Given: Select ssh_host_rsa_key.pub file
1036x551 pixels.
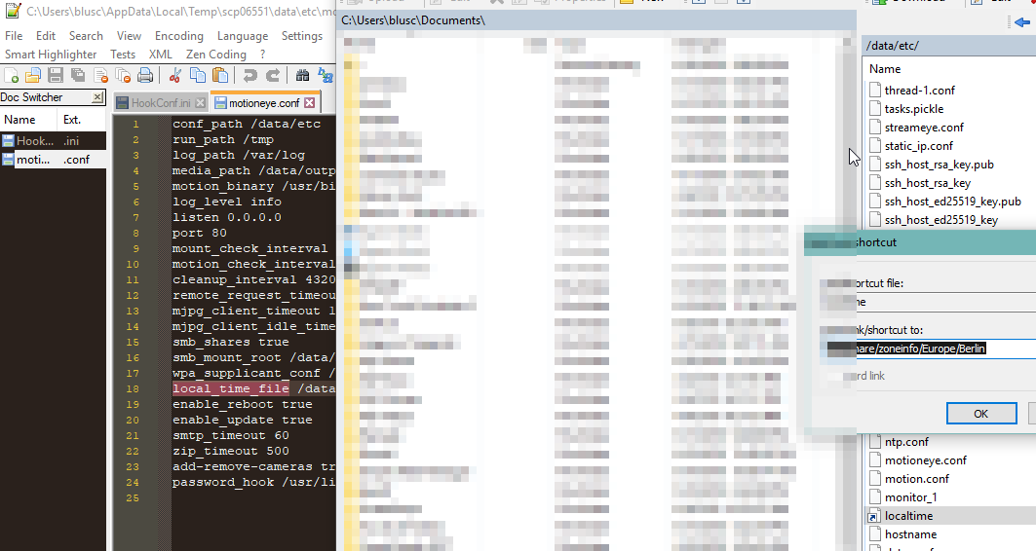Looking at the screenshot, I should (939, 165).
